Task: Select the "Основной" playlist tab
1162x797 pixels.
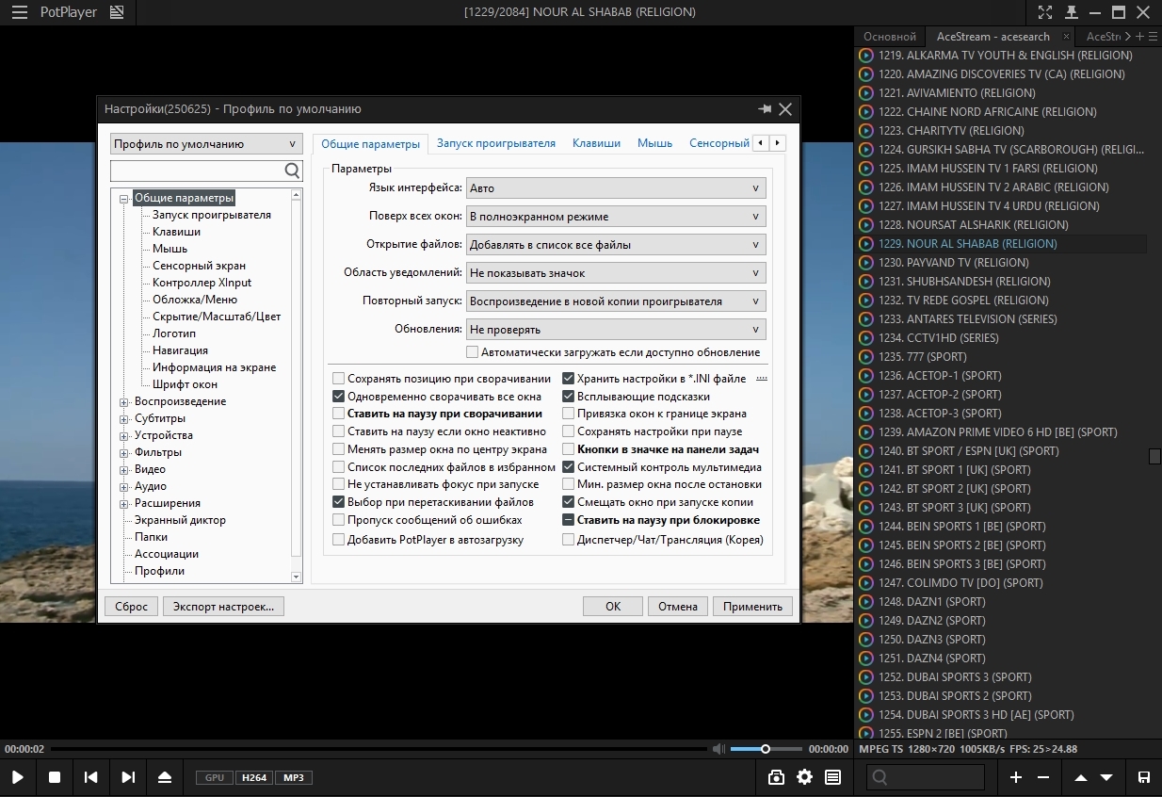Action: 889,36
